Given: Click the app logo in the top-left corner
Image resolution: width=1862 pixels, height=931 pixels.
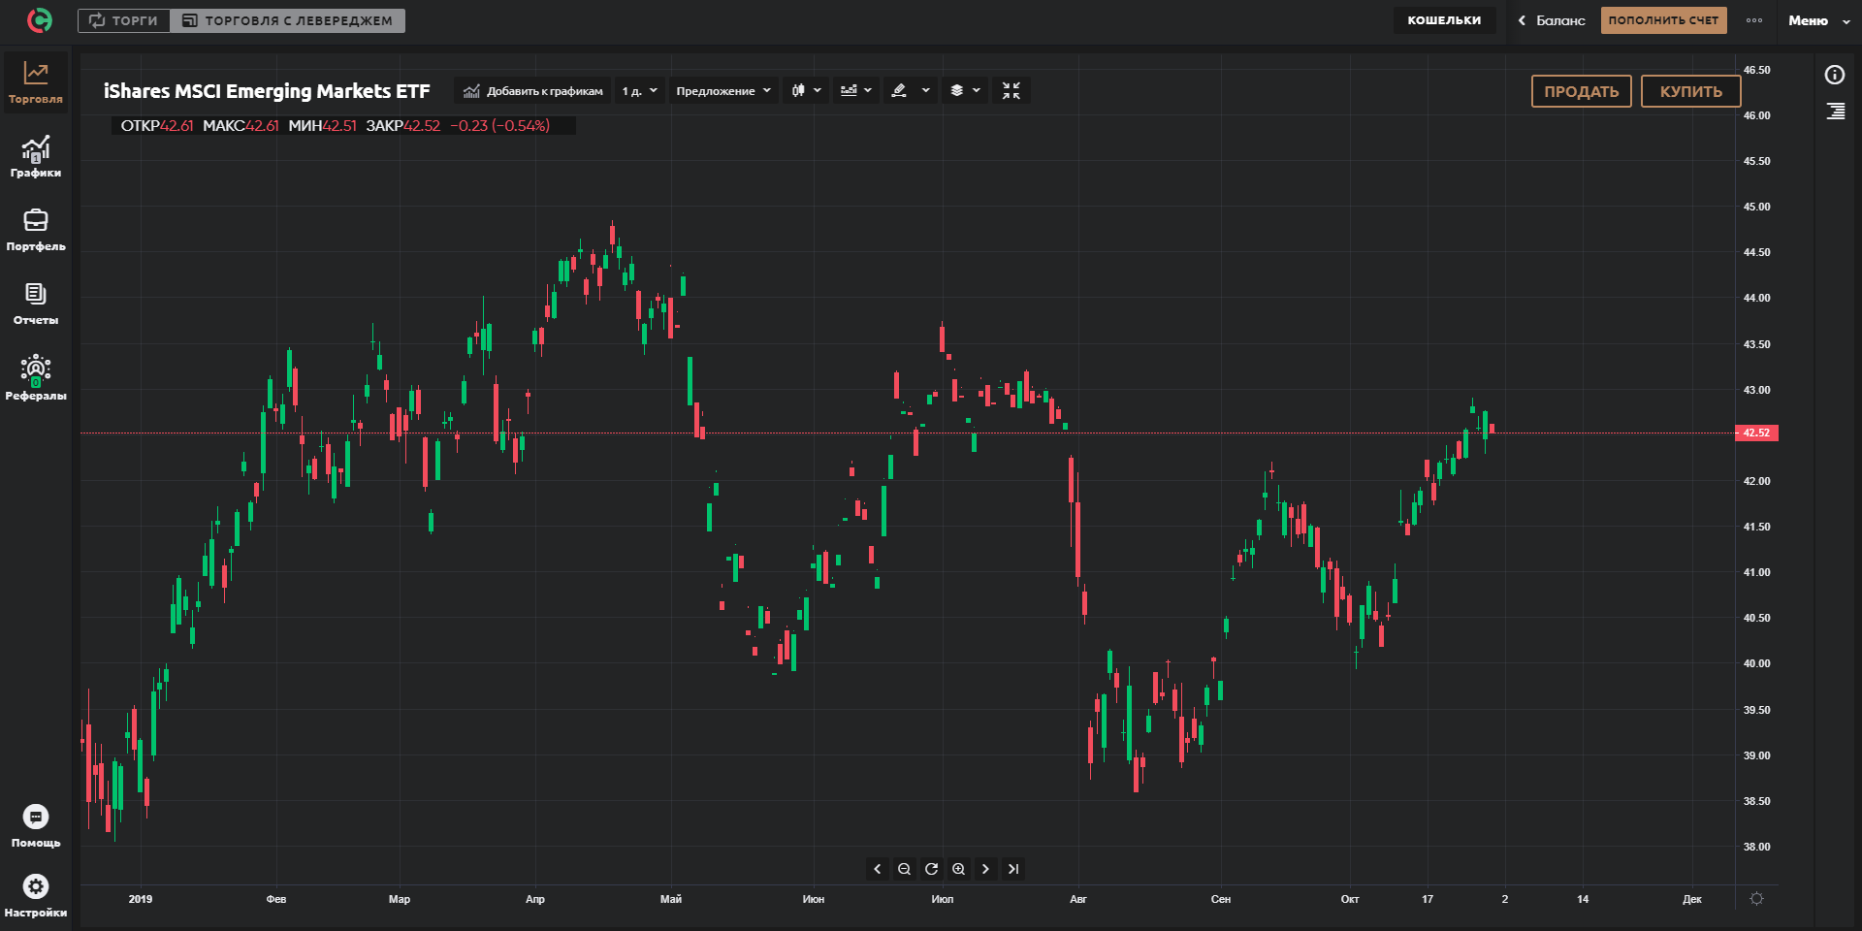Looking at the screenshot, I should coord(40,19).
